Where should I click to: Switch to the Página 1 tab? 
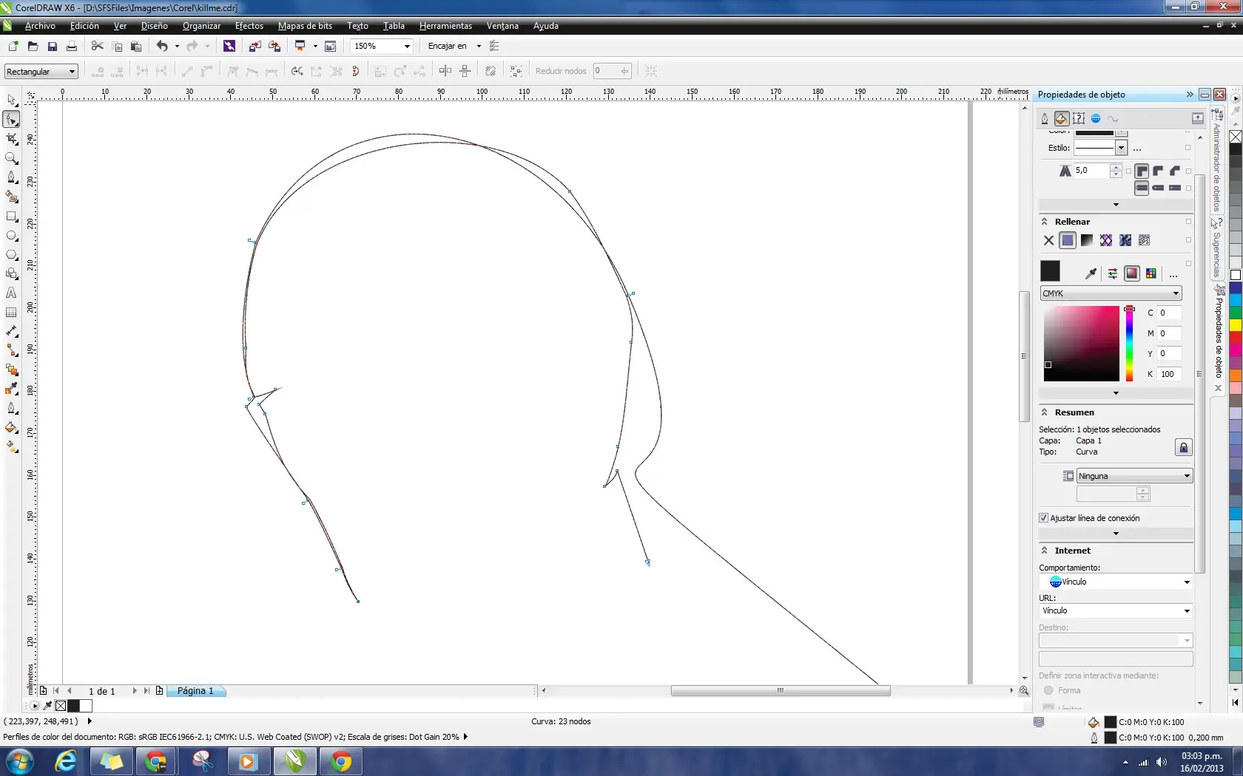[x=195, y=691]
